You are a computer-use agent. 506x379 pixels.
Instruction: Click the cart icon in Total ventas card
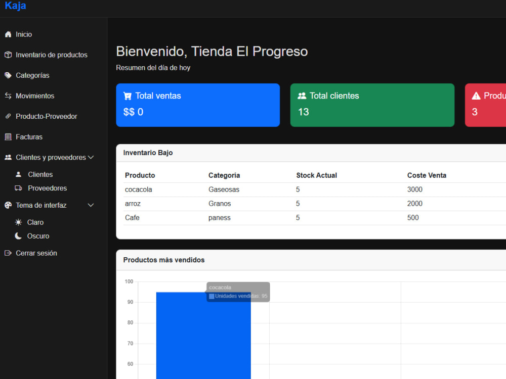click(x=128, y=96)
